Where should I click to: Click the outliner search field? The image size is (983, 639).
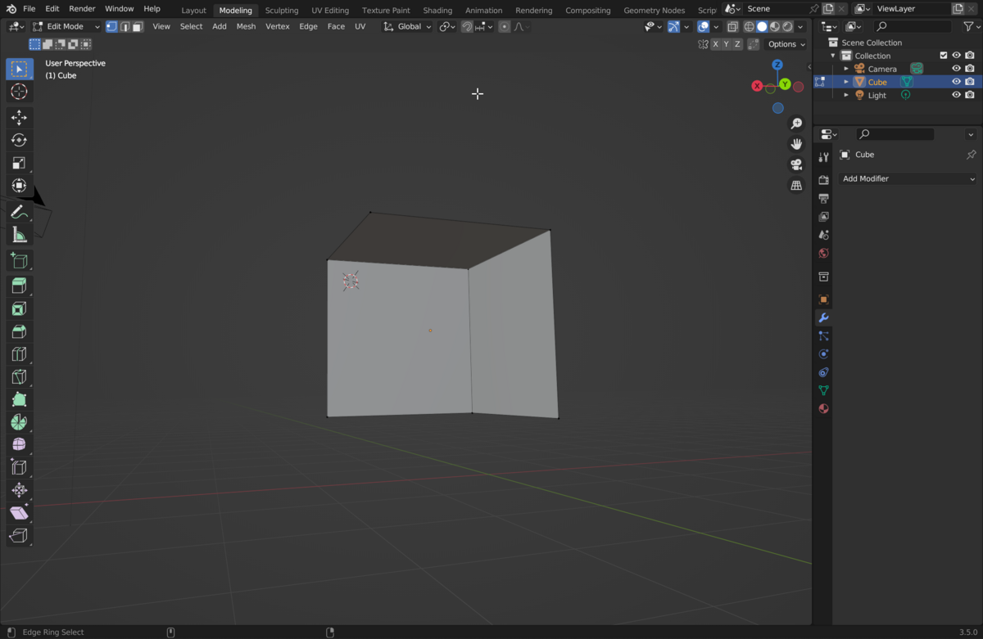coord(913,26)
